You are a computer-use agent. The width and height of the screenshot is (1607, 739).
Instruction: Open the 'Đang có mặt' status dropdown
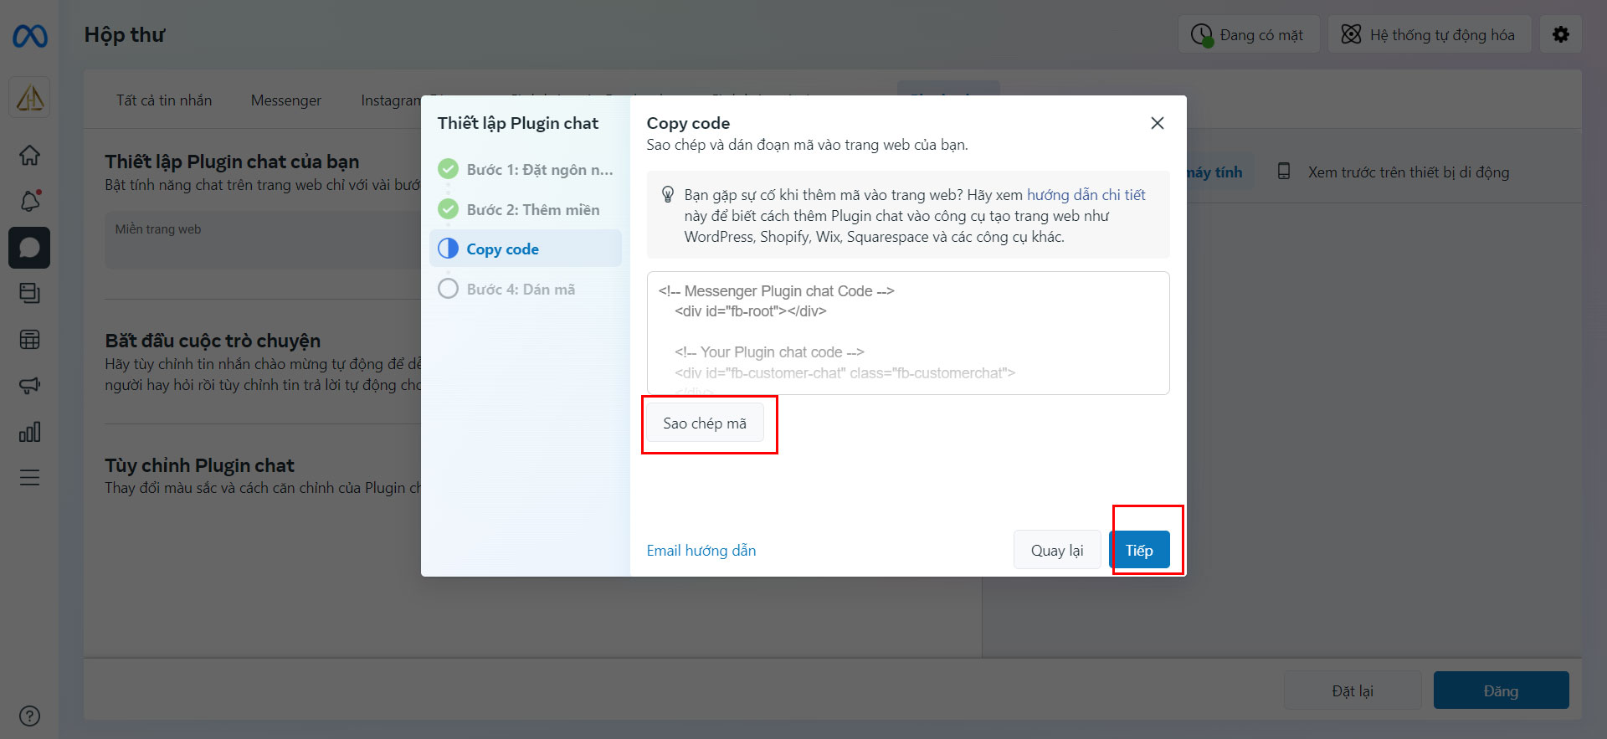pyautogui.click(x=1248, y=35)
